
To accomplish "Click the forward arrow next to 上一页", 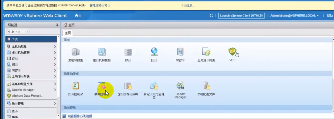I will 27,32.
